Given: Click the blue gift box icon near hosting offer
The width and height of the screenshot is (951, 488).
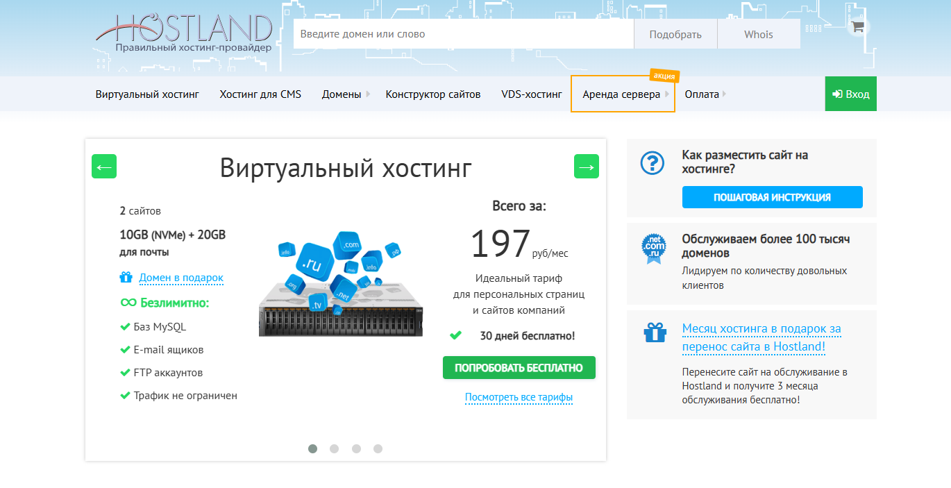Looking at the screenshot, I should tap(654, 333).
